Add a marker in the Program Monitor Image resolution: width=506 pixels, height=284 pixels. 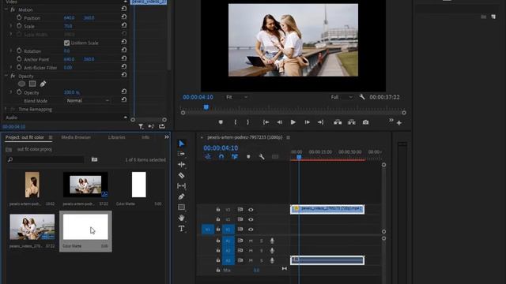(x=221, y=122)
